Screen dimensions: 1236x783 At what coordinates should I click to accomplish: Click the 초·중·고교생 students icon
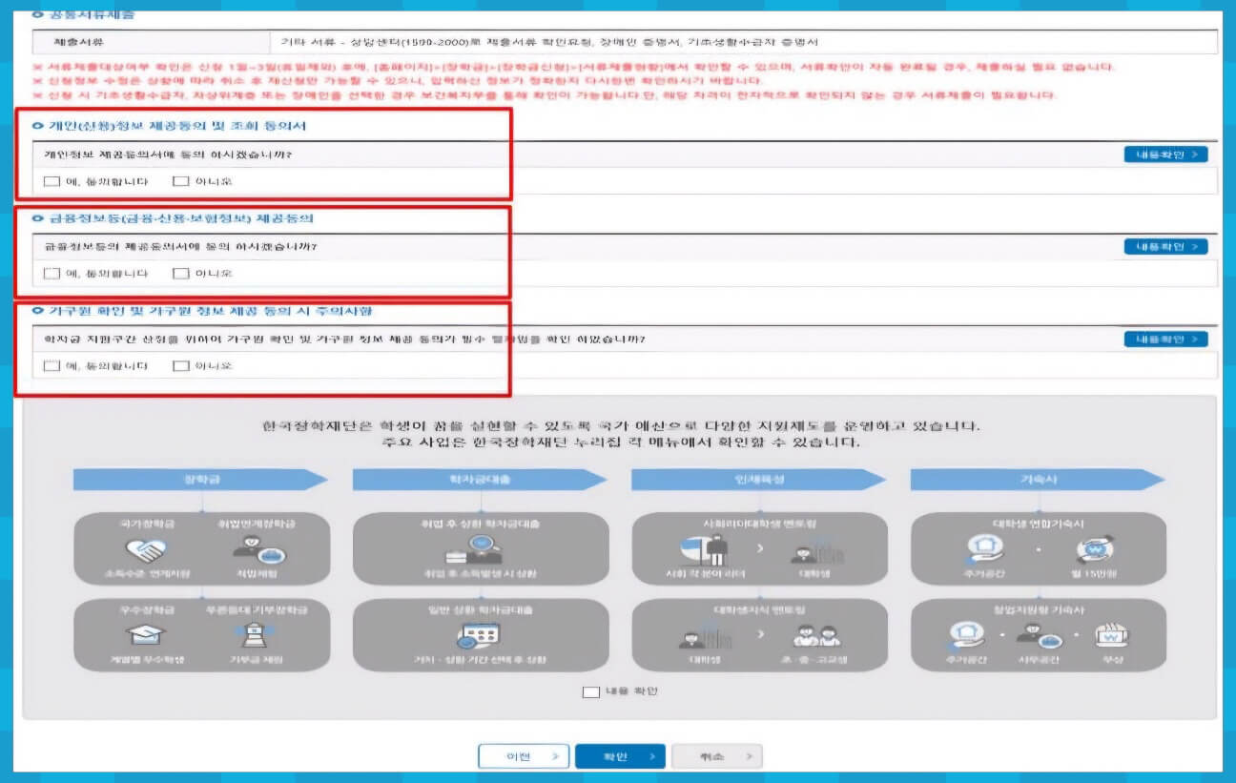click(816, 637)
